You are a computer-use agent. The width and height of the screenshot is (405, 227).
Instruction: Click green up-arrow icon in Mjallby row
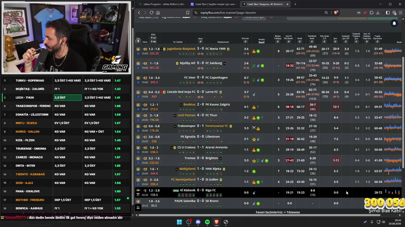pyautogui.click(x=262, y=66)
